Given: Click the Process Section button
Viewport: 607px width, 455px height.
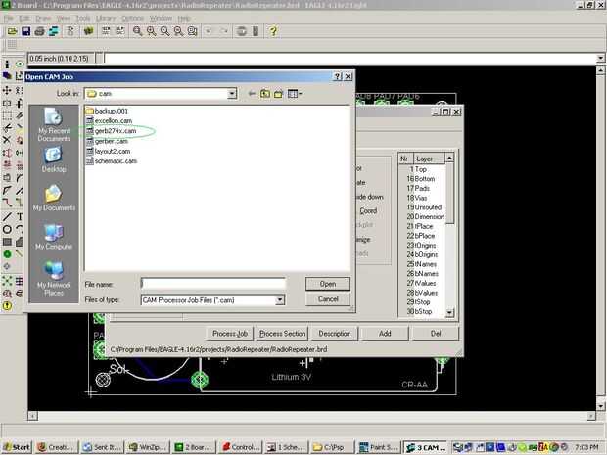Looking at the screenshot, I should 283,334.
